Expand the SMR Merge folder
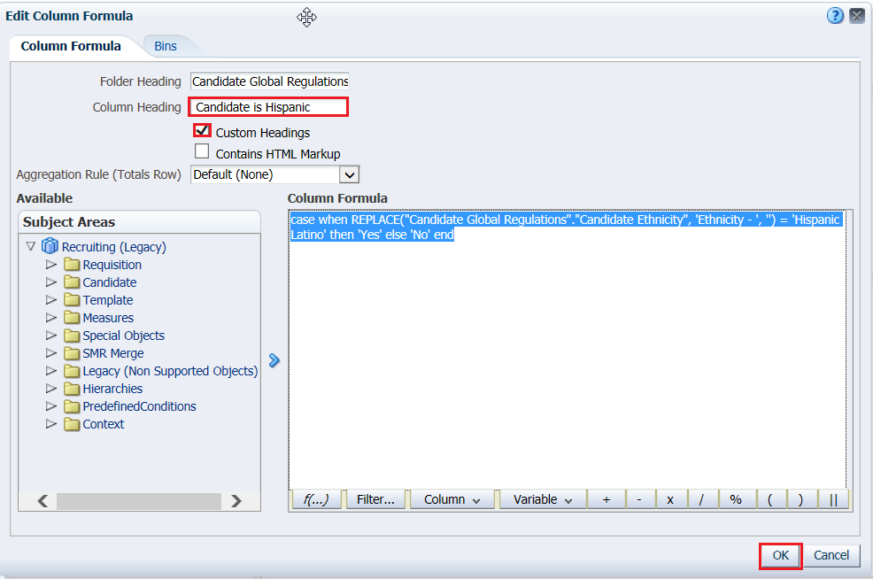 (51, 353)
